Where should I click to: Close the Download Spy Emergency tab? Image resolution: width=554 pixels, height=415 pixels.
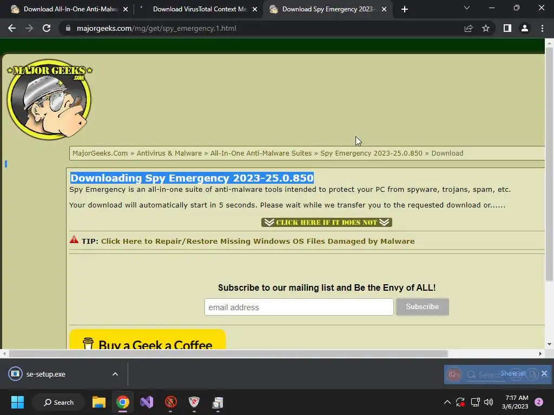(384, 9)
